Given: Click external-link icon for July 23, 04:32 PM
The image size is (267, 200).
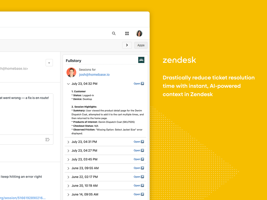Looking at the screenshot, I should tap(143, 84).
